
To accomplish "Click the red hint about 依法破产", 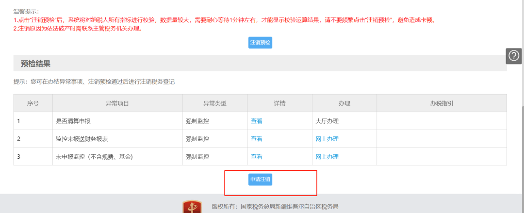I will tap(78, 29).
